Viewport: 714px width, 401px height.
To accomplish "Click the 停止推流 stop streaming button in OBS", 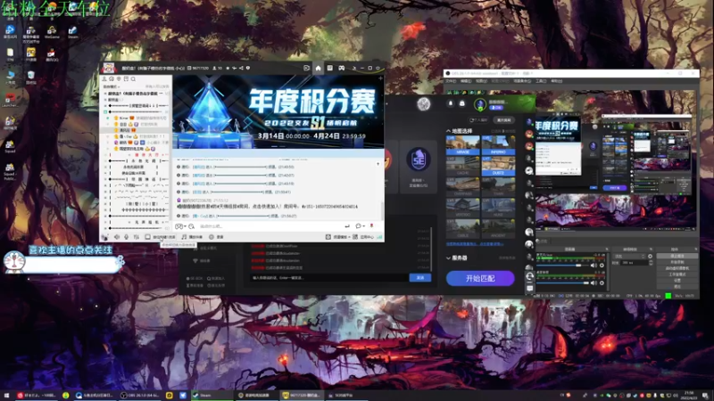I will tap(677, 256).
